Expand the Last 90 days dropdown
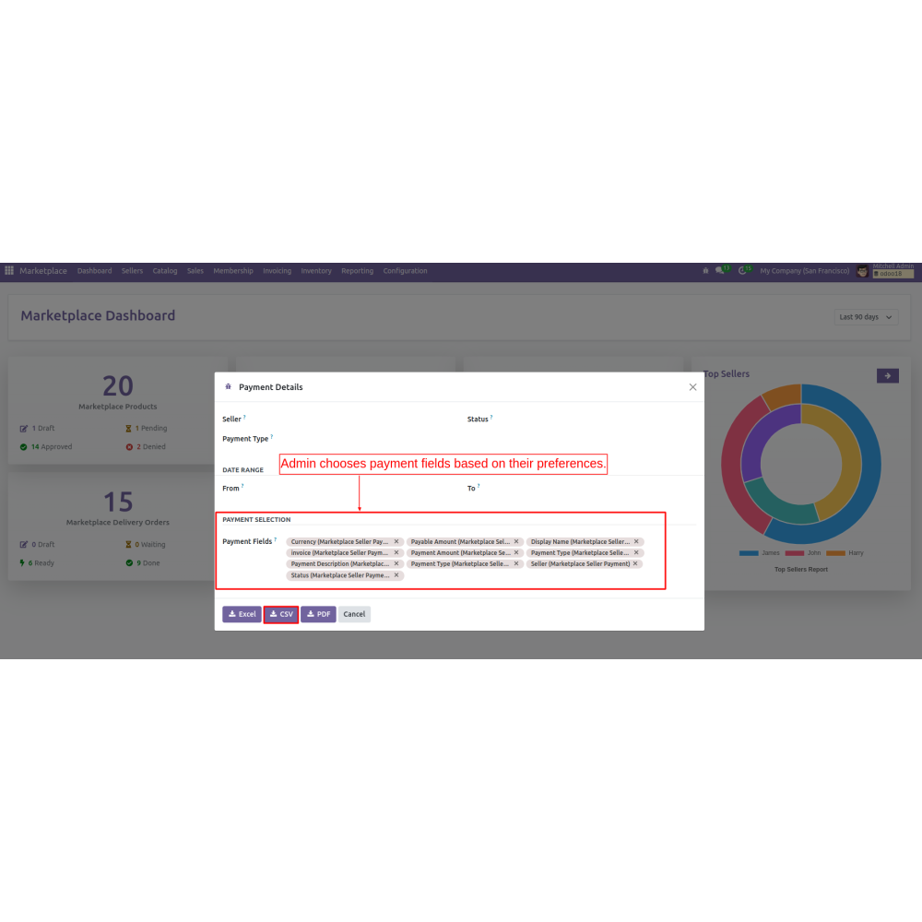Screen dimensions: 922x922 866,317
